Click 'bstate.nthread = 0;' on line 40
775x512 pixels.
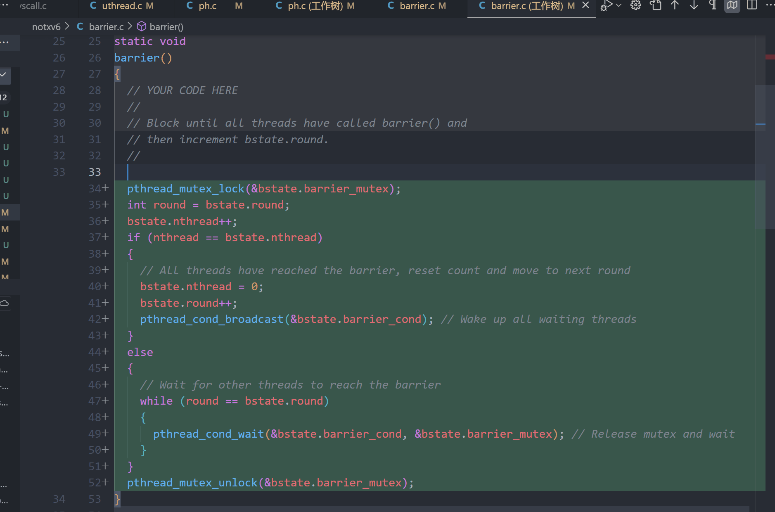click(x=202, y=287)
